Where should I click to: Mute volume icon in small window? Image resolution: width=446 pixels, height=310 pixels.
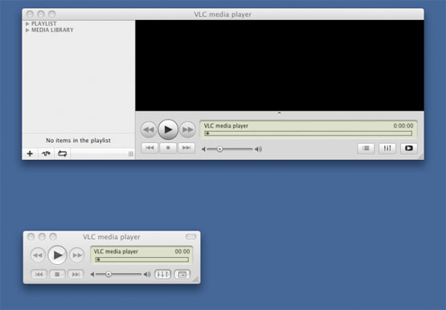92,274
